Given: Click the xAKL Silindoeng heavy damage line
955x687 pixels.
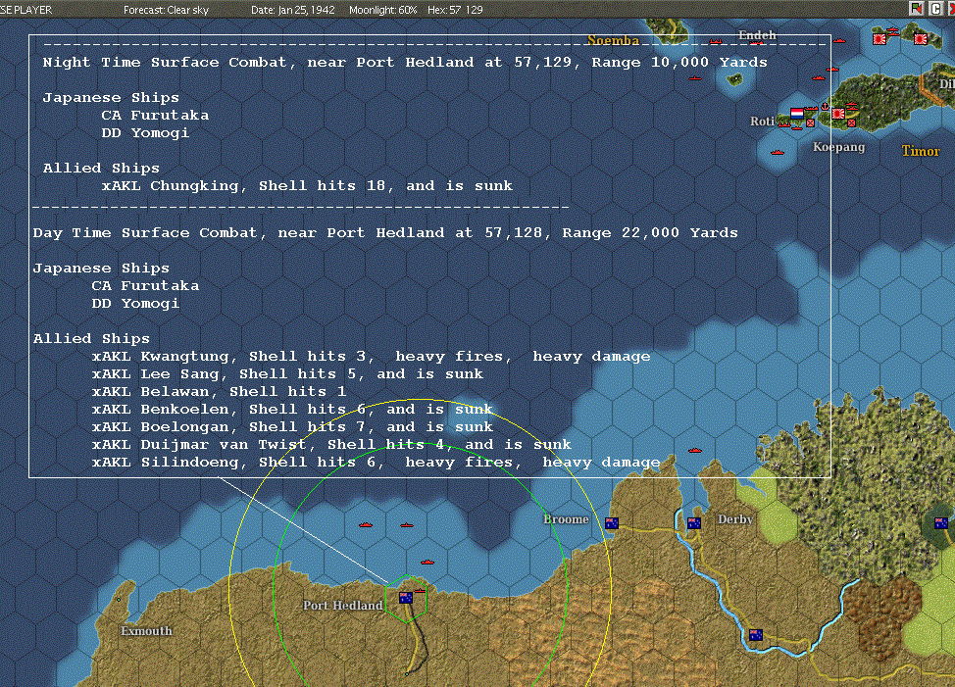Looking at the screenshot, I should tap(376, 462).
